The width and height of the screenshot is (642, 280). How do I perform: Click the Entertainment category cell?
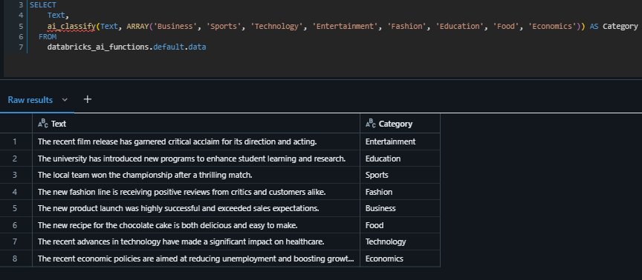[400, 141]
